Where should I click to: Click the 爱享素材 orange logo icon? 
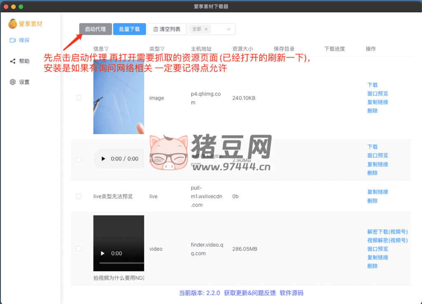(x=12, y=24)
